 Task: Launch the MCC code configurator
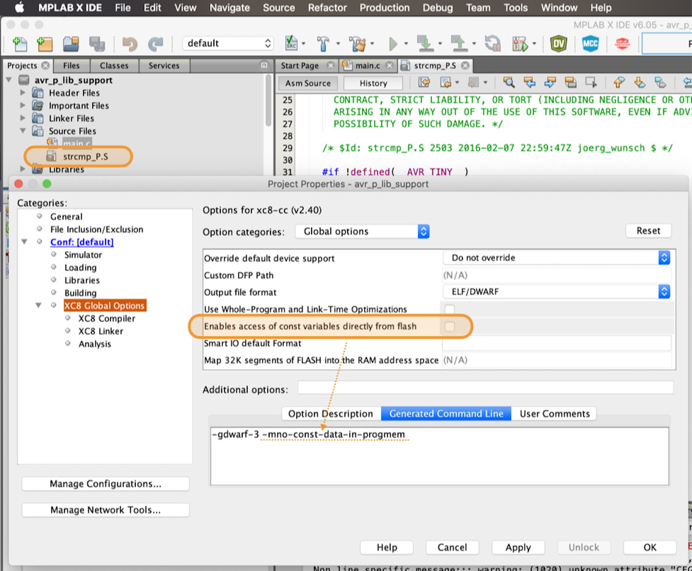click(590, 44)
